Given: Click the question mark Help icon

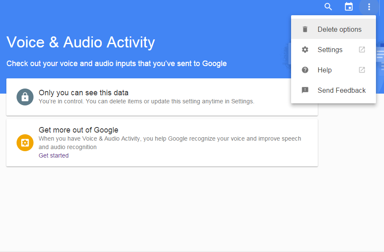Looking at the screenshot, I should click(x=305, y=70).
